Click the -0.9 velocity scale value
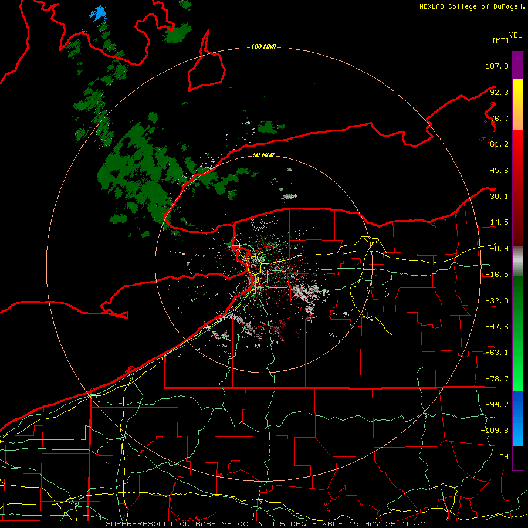The image size is (528, 528). pos(499,249)
